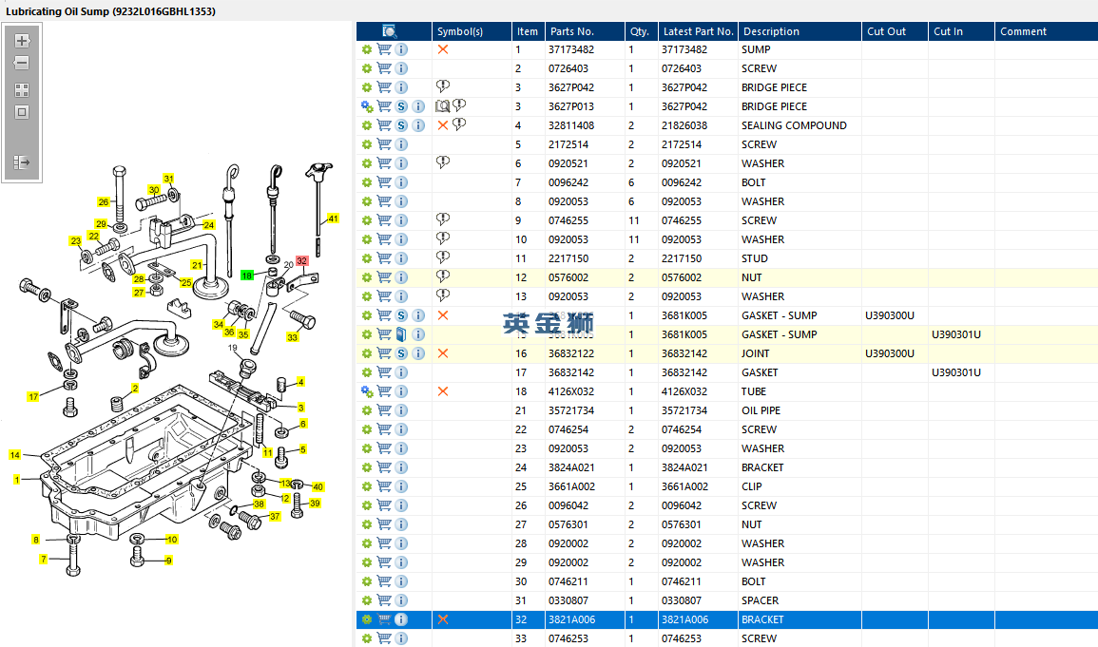Click the list export arrow icon in diagram toolbar
The image size is (1098, 647).
point(22,162)
